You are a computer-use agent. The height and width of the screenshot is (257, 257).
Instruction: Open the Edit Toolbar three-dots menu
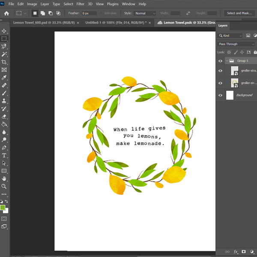coord(4,194)
